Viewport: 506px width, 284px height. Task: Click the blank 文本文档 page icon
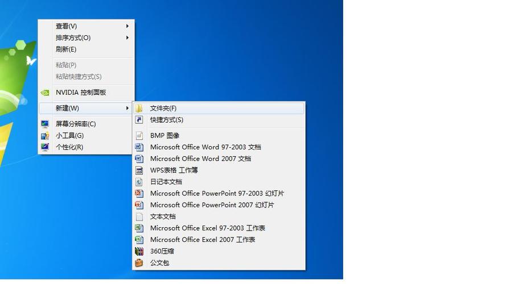click(139, 217)
